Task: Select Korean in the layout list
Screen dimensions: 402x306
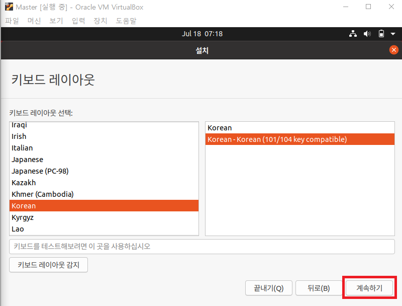Action: [104, 206]
